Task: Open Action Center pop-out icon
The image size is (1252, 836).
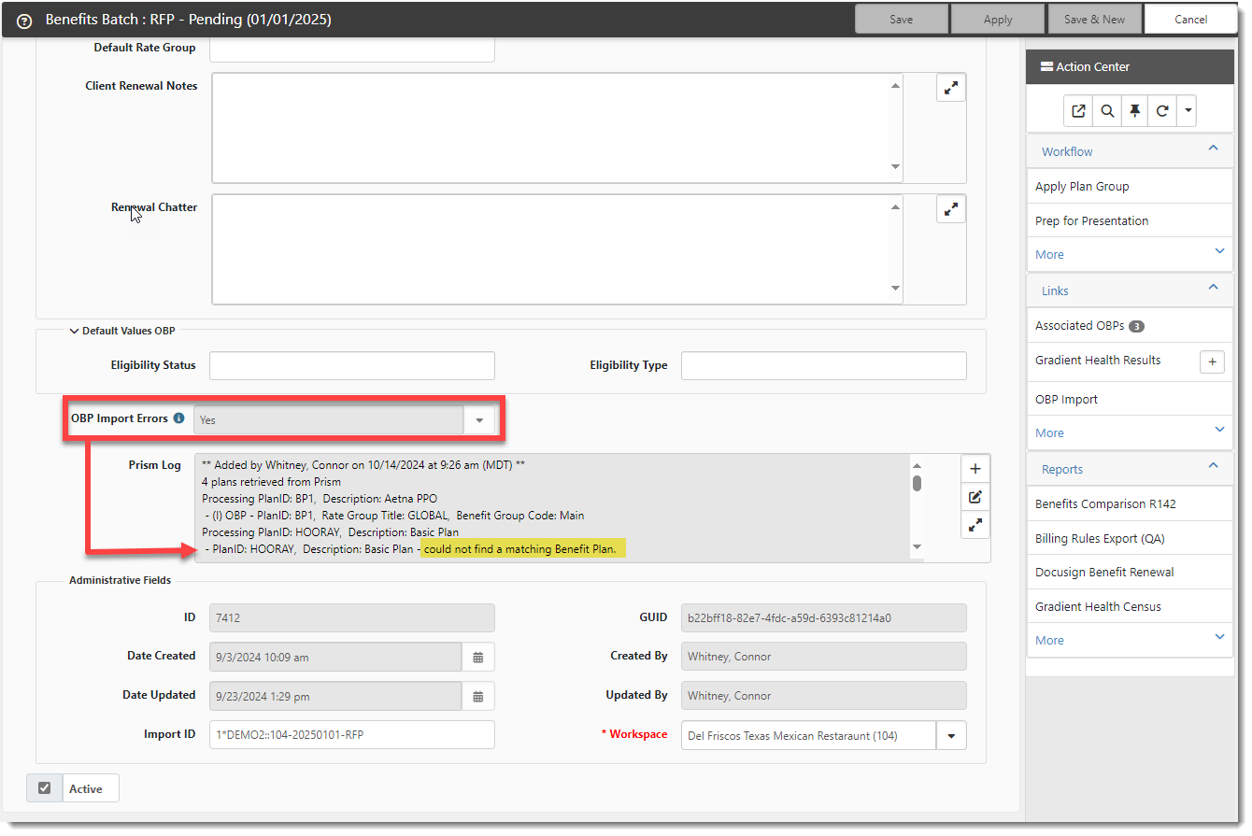Action: pos(1078,111)
